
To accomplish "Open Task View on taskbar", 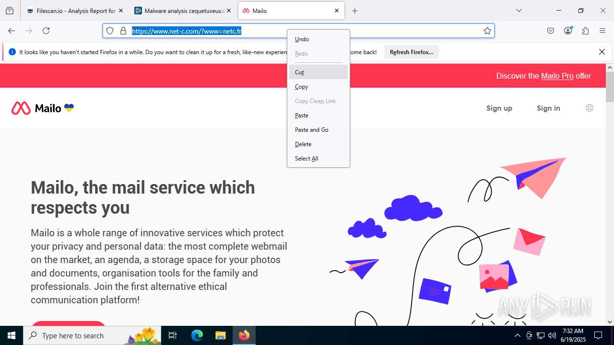I will pos(173,335).
